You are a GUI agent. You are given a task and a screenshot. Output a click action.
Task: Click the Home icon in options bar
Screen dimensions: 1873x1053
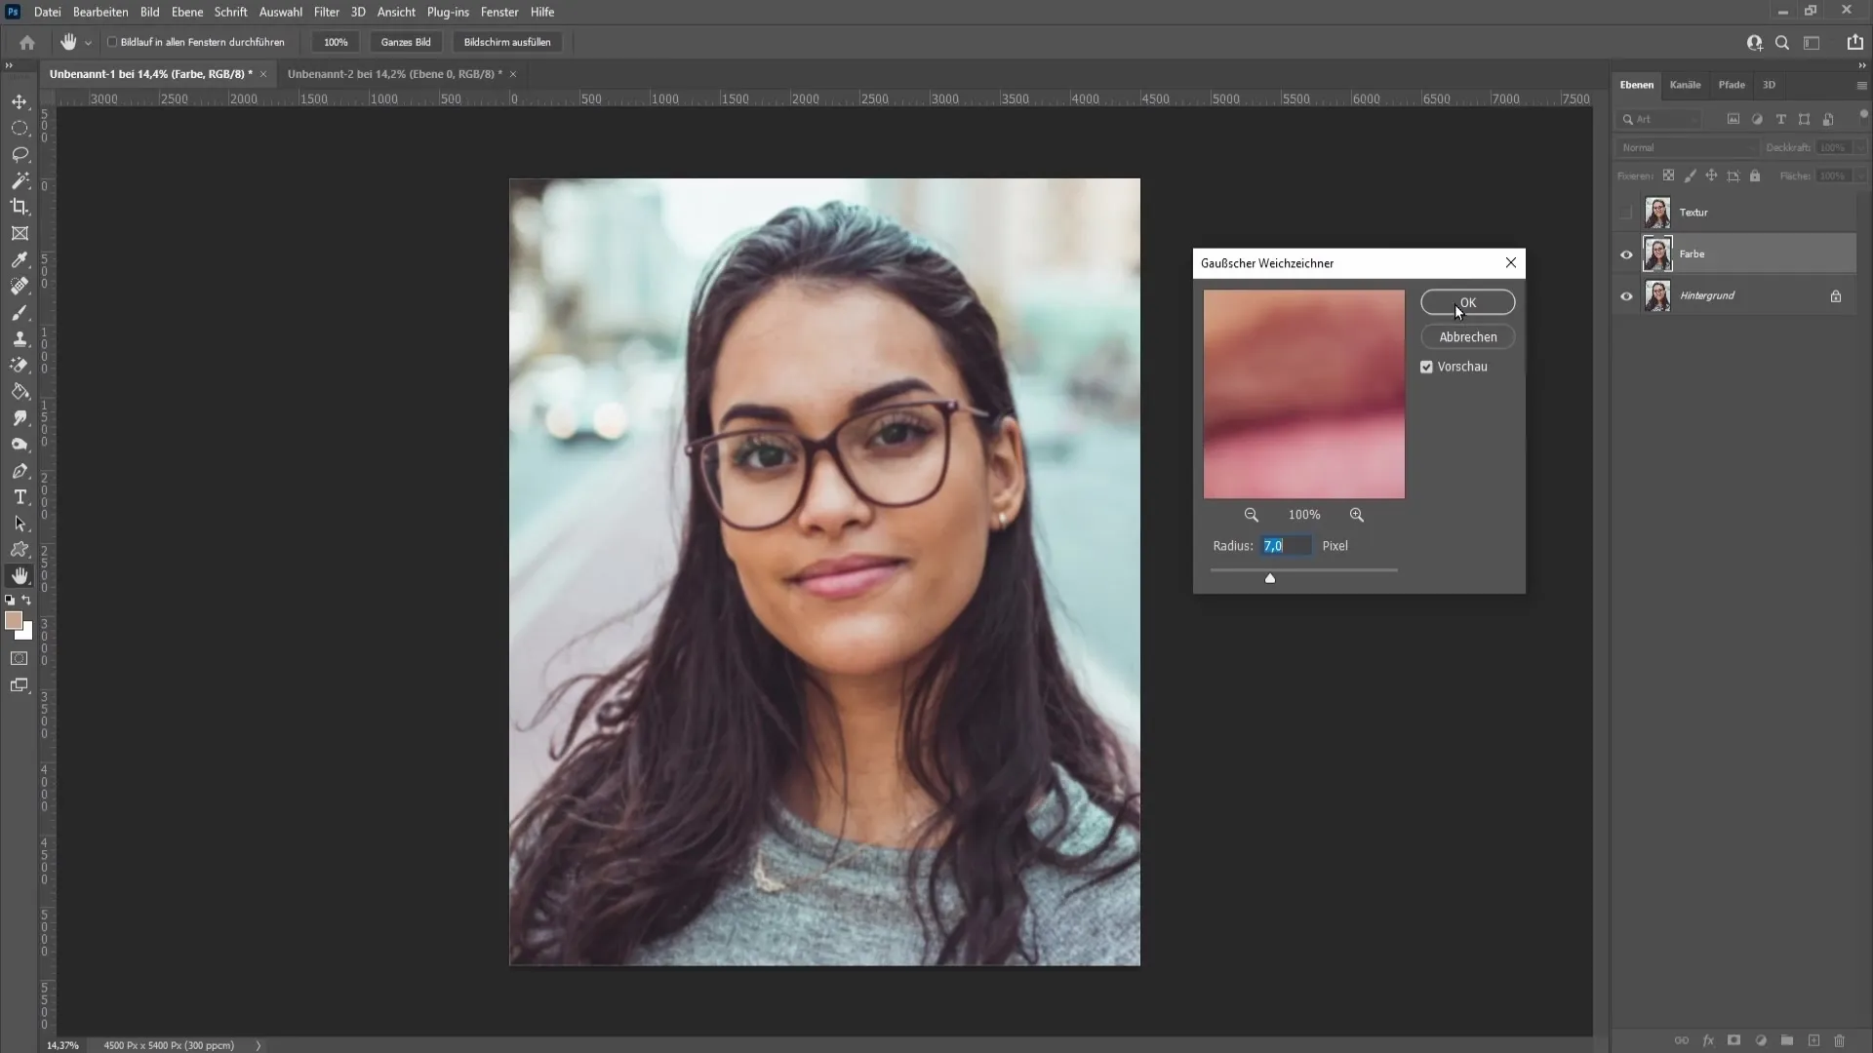click(27, 42)
